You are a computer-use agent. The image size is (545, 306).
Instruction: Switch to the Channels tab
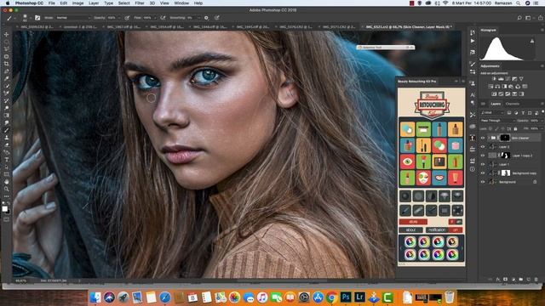pyautogui.click(x=513, y=104)
